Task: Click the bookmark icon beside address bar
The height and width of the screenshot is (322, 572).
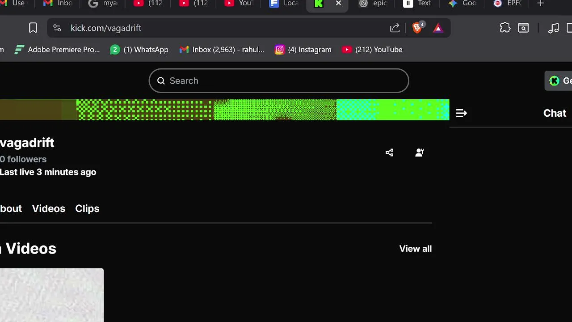Action: (x=33, y=28)
